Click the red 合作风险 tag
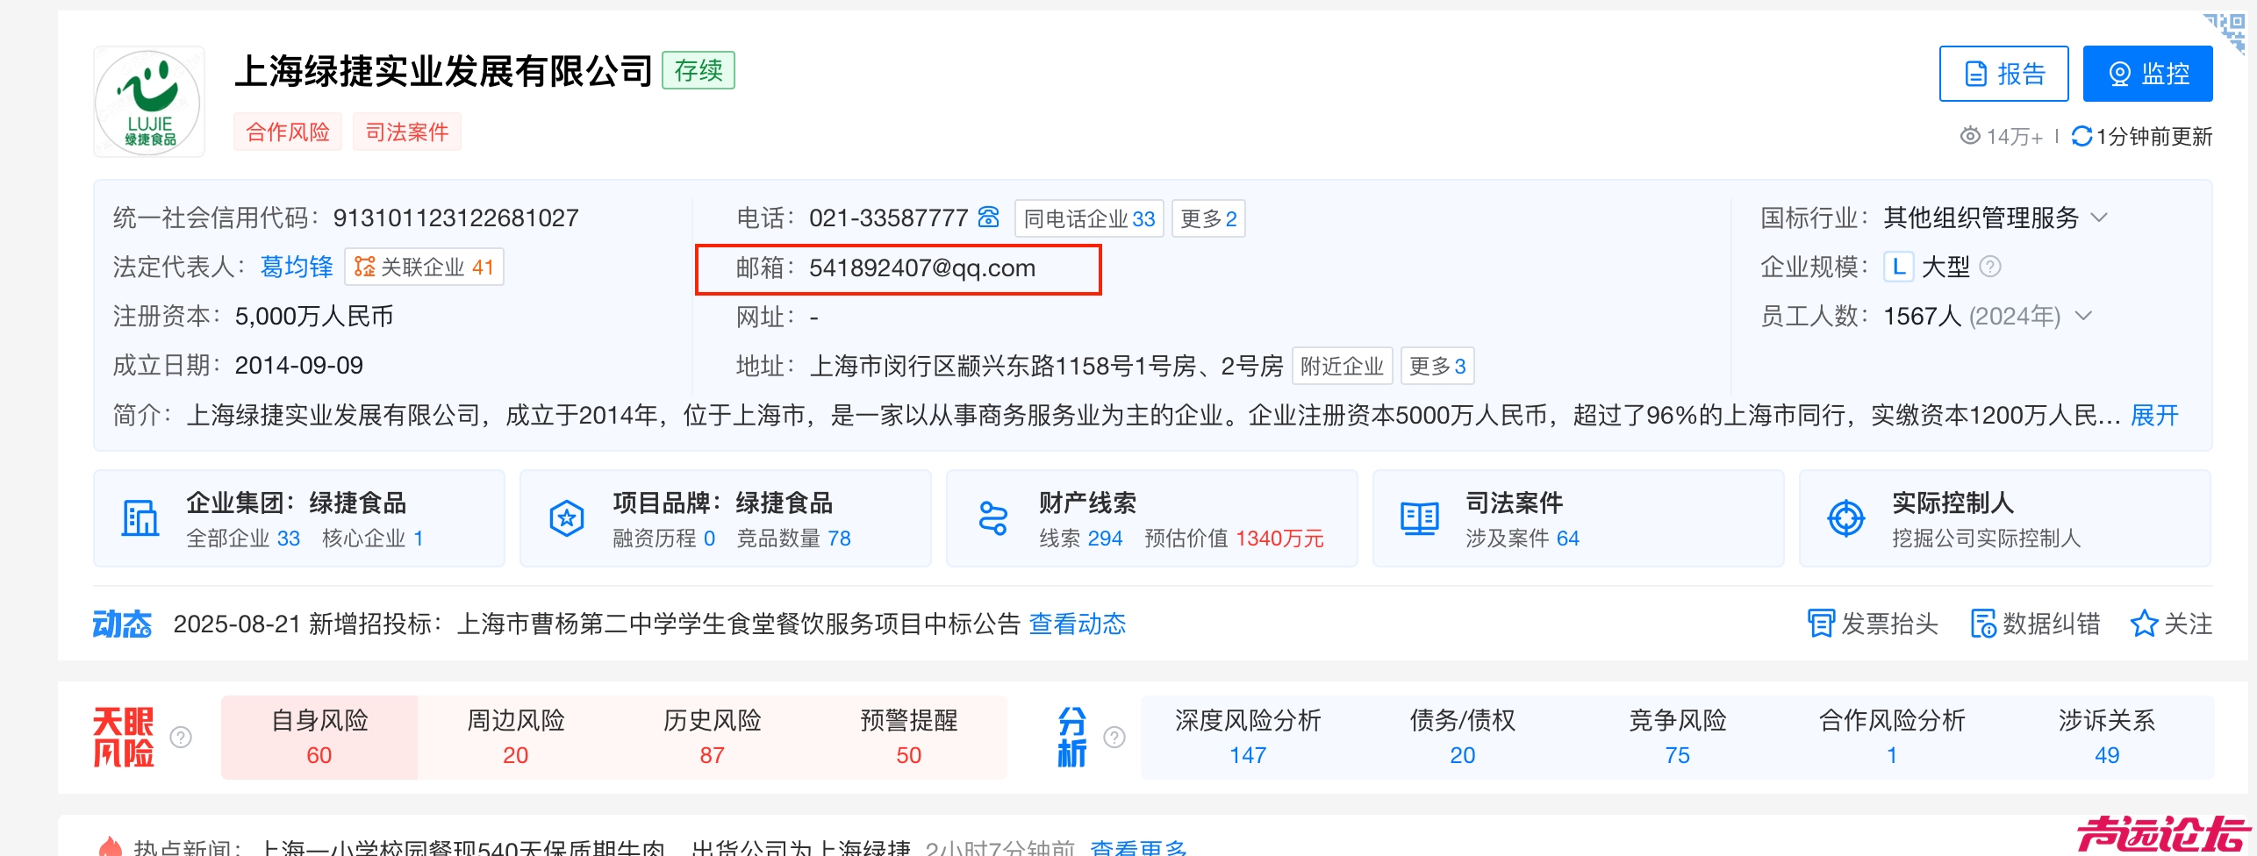The height and width of the screenshot is (856, 2257). point(288,132)
